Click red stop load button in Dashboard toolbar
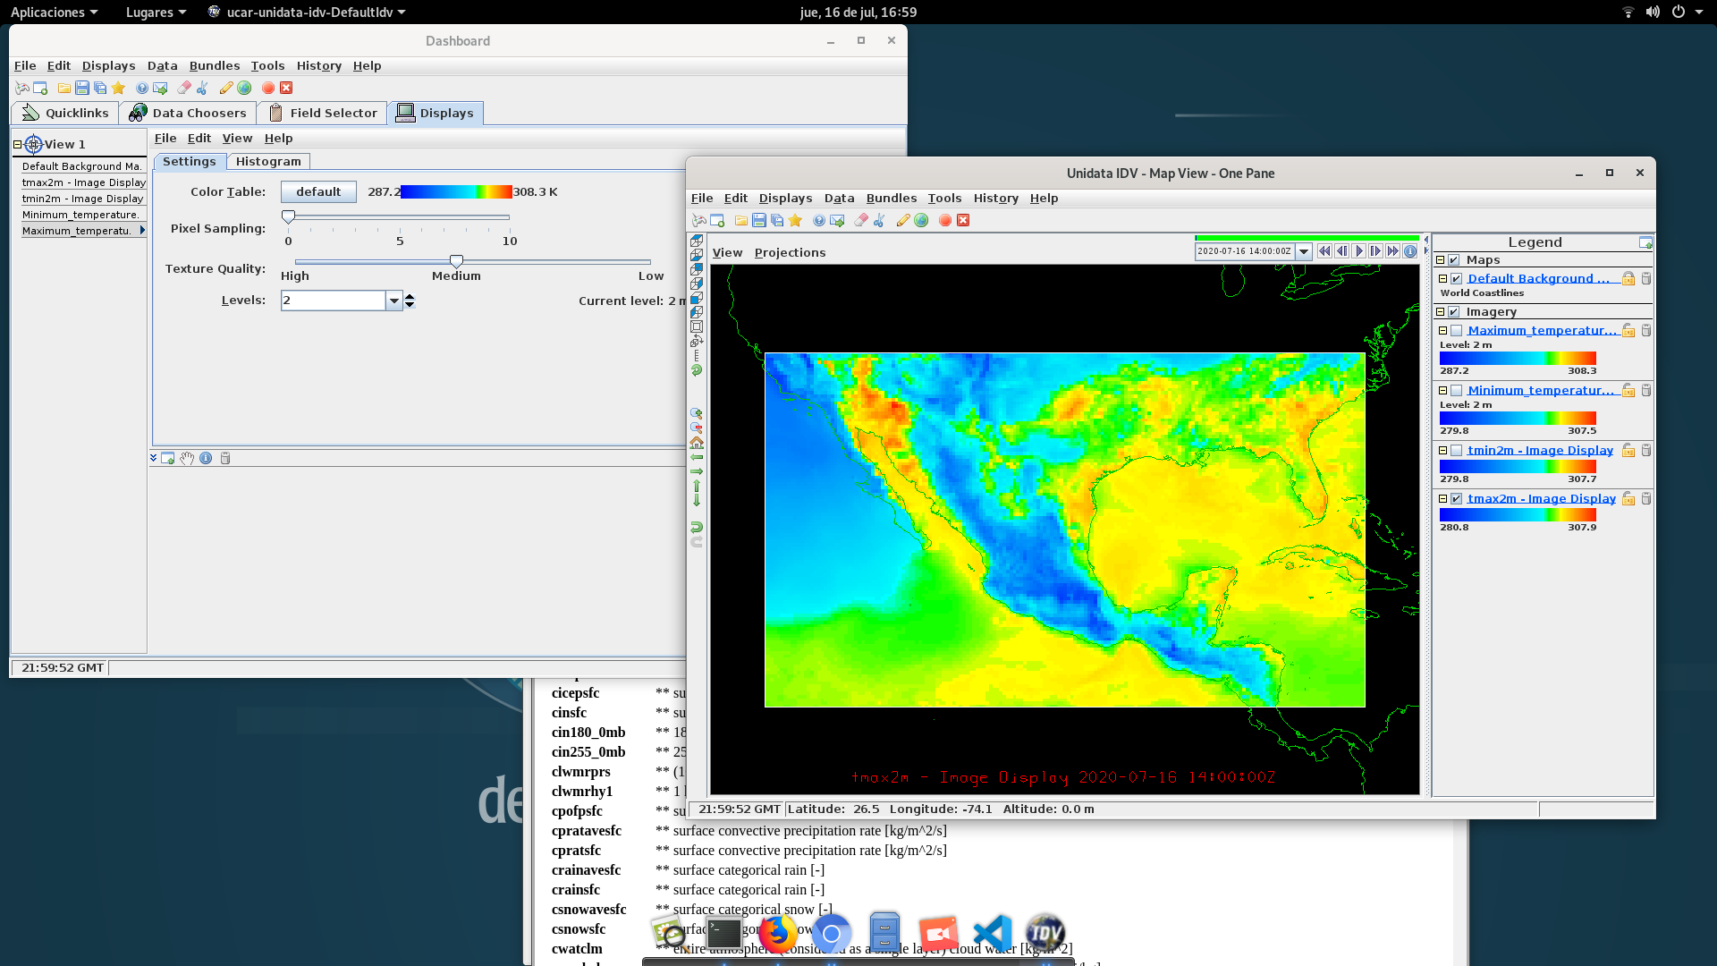This screenshot has width=1717, height=966. [x=268, y=88]
